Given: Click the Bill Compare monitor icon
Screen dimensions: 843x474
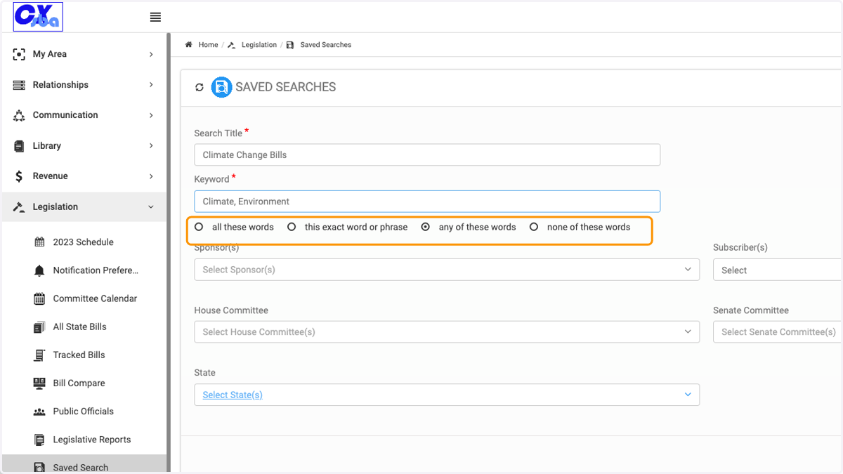Looking at the screenshot, I should pyautogui.click(x=39, y=383).
